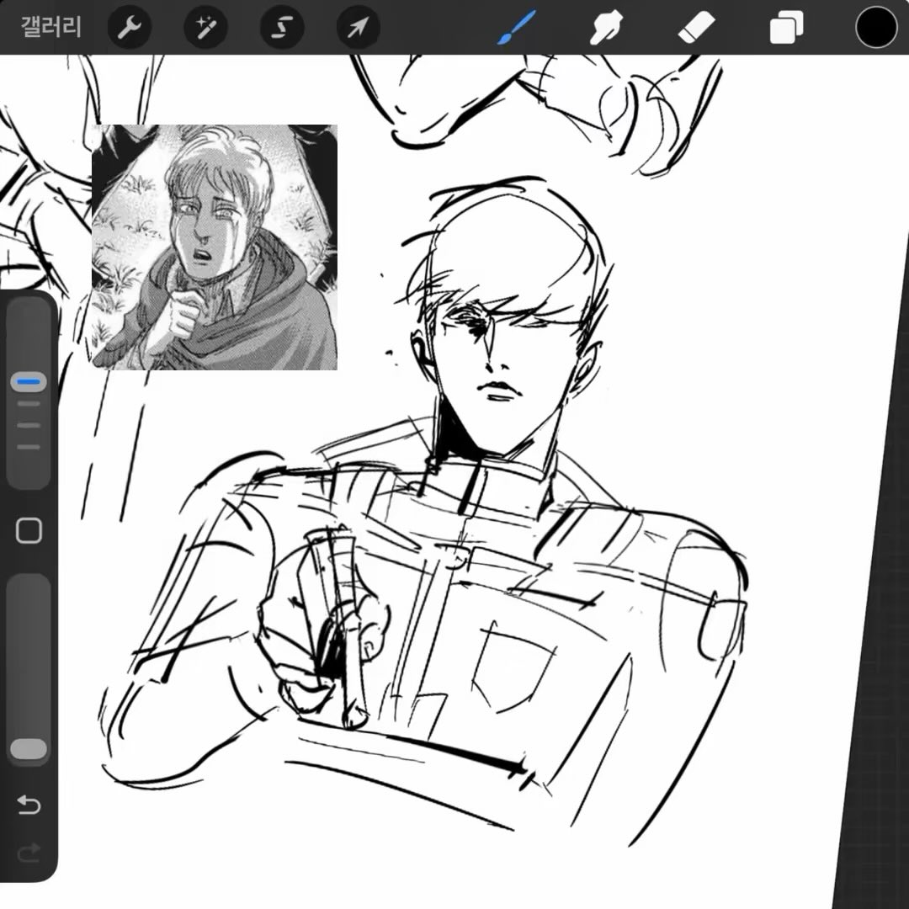Activate the Transform arrow tool

pos(359,27)
